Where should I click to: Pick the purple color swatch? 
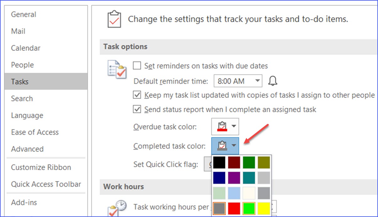(x=234, y=178)
